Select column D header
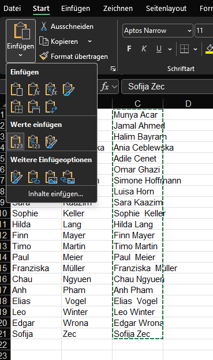The image size is (213, 360). tap(188, 103)
